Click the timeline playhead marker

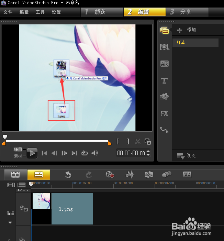point(31,184)
